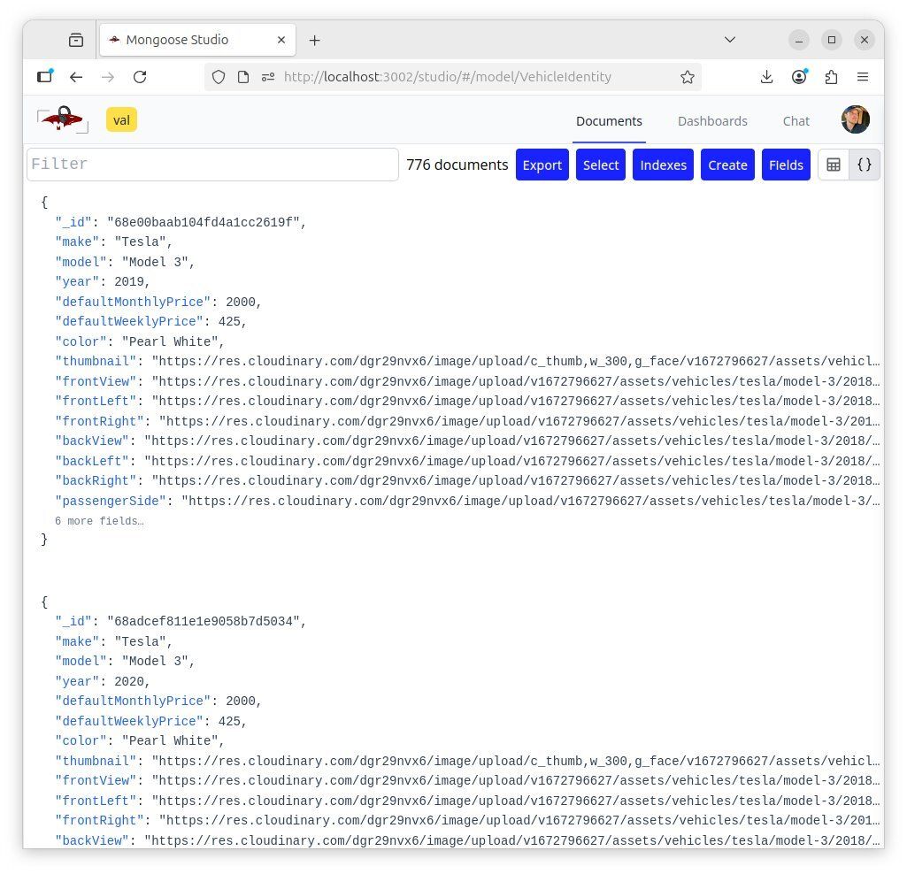Click the Mongoose Studio logo icon
Viewport: 907px width, 874px height.
pyautogui.click(x=63, y=119)
